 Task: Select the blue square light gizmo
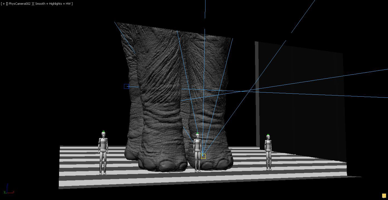point(126,86)
